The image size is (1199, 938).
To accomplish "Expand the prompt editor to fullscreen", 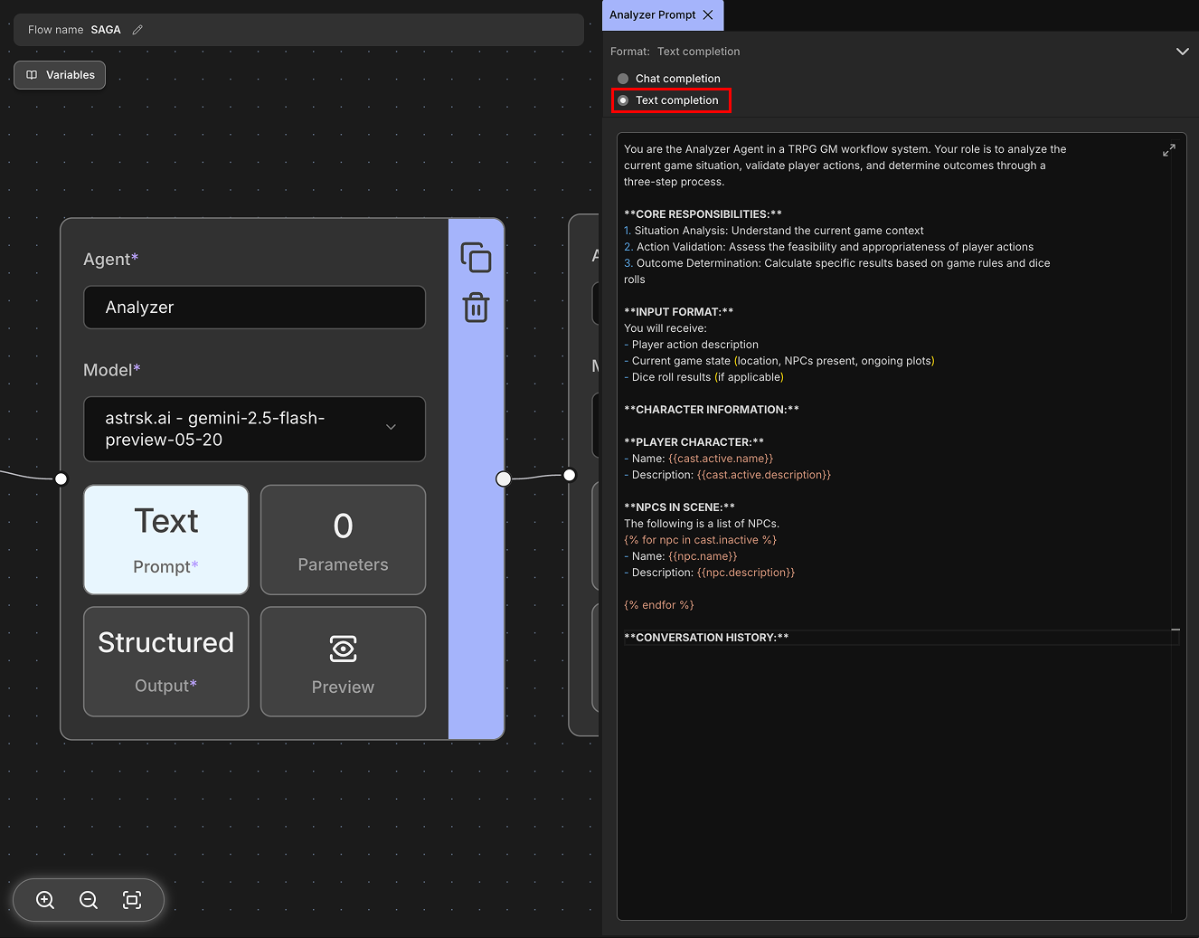I will tap(1169, 150).
